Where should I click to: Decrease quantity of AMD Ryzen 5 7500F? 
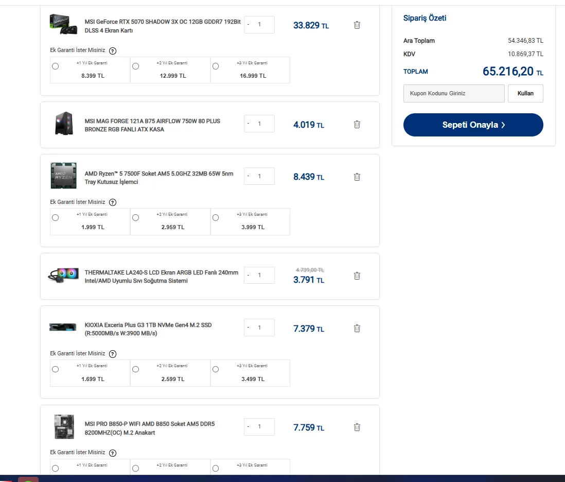pyautogui.click(x=248, y=176)
